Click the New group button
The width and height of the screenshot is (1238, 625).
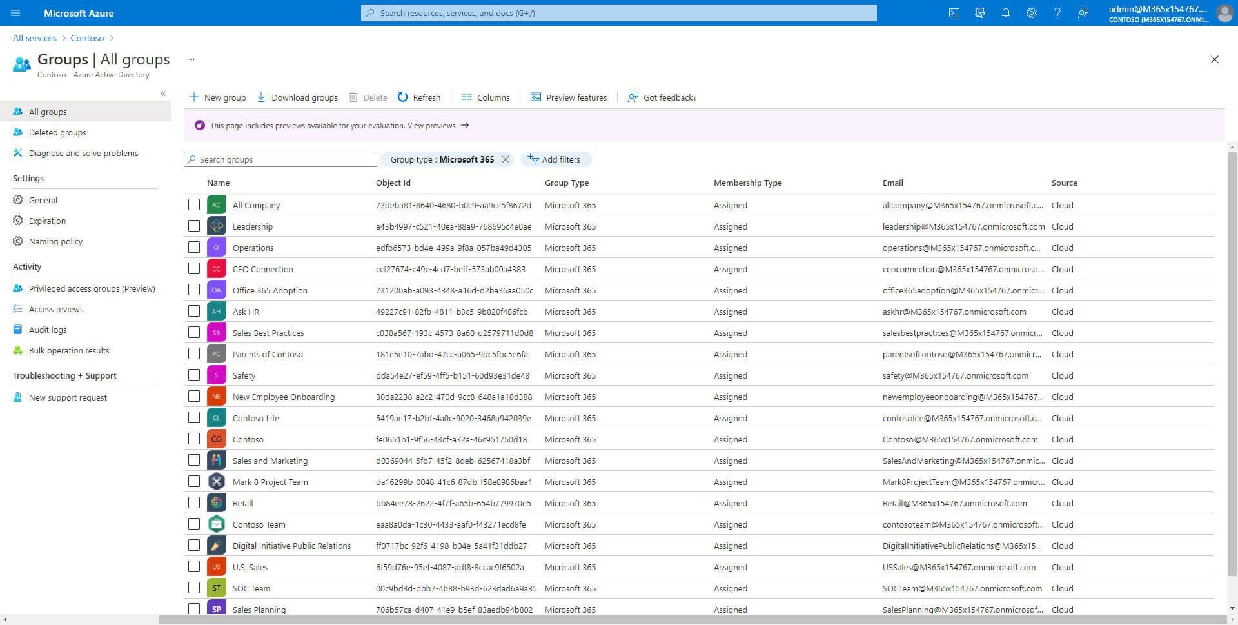(217, 97)
